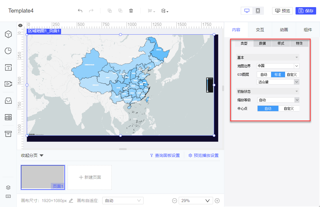Image resolution: width=320 pixels, height=207 pixels.
Task: Select the 样式 sub-tab
Action: (x=281, y=43)
